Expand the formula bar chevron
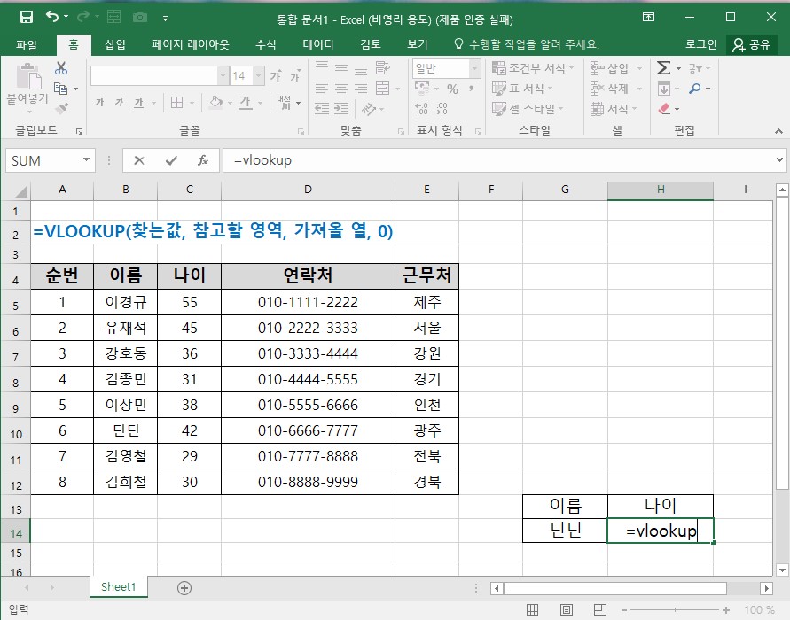Screen dimensions: 790x620 779,160
